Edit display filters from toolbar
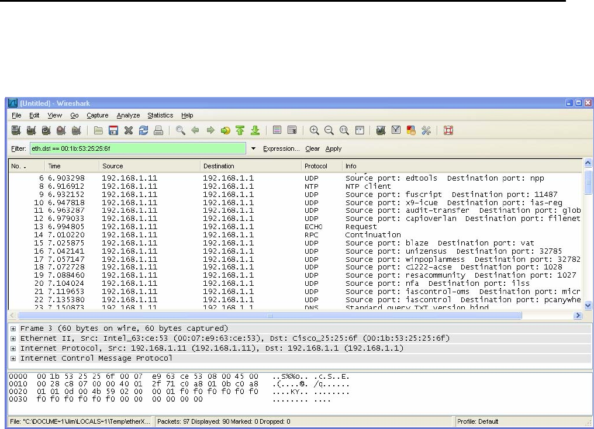 tap(396, 131)
